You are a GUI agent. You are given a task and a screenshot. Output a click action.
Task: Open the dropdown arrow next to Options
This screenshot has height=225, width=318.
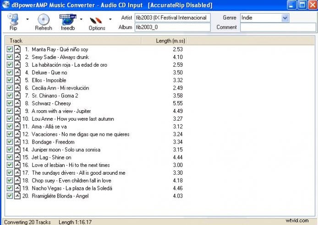point(110,19)
